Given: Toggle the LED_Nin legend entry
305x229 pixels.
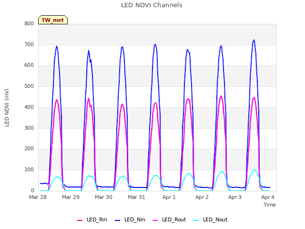Looking at the screenshot, I should pos(130,220).
